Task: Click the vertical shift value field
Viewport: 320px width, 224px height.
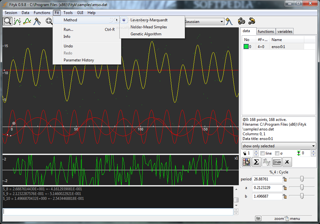Action: [x=306, y=153]
